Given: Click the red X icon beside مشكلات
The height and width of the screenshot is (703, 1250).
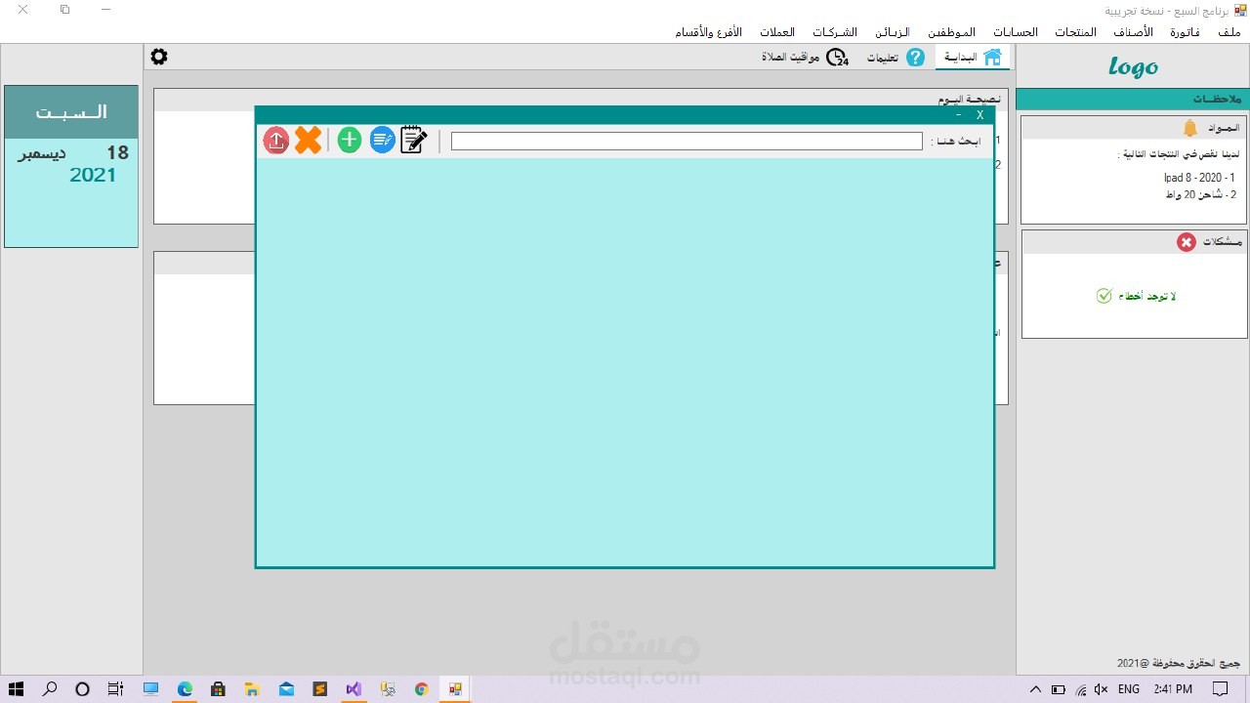Looking at the screenshot, I should point(1187,242).
